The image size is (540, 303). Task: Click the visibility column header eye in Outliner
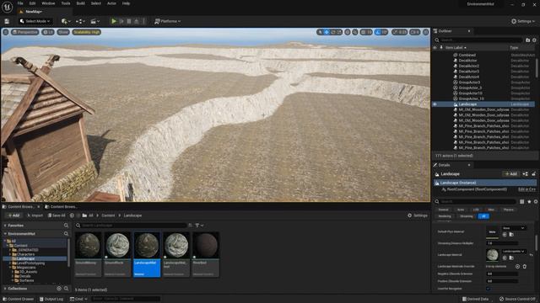[x=435, y=47]
